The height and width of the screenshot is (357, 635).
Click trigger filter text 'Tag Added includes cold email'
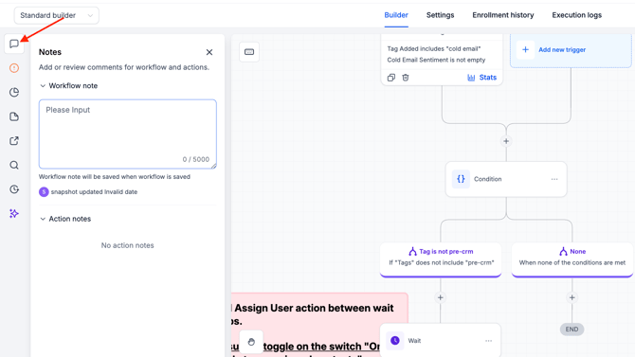(x=434, y=48)
